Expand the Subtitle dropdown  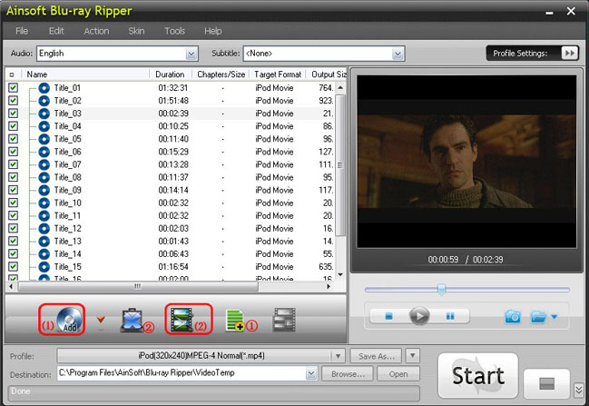coord(398,54)
